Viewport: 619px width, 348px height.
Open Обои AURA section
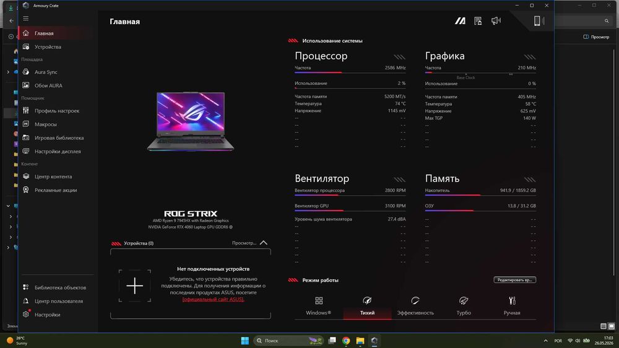tap(56, 85)
